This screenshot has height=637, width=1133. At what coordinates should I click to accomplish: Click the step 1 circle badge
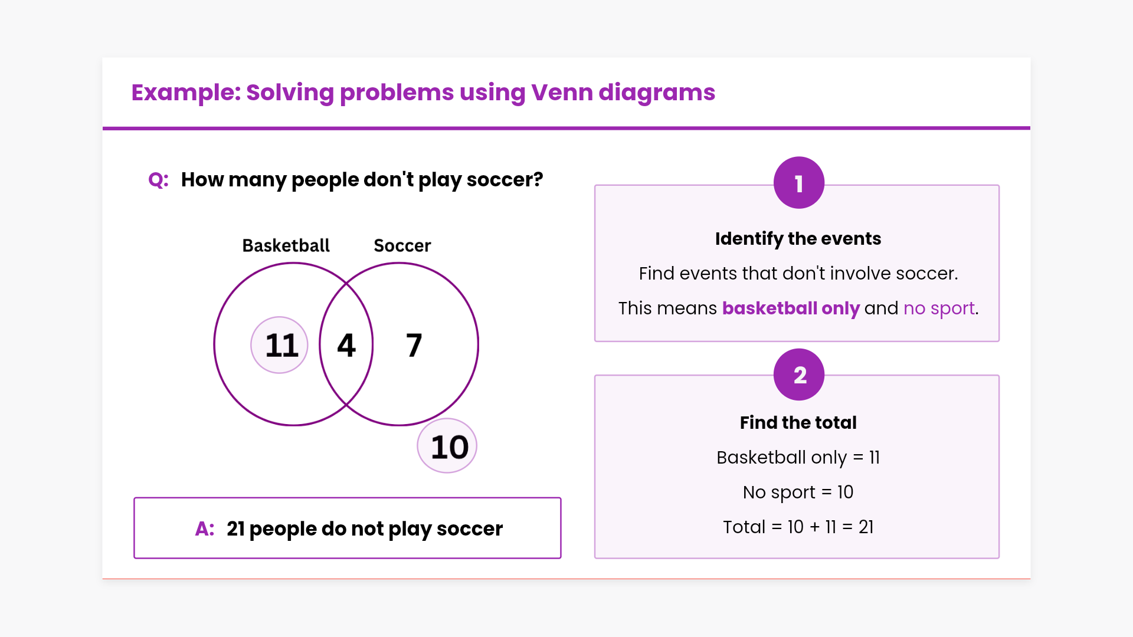click(x=798, y=183)
